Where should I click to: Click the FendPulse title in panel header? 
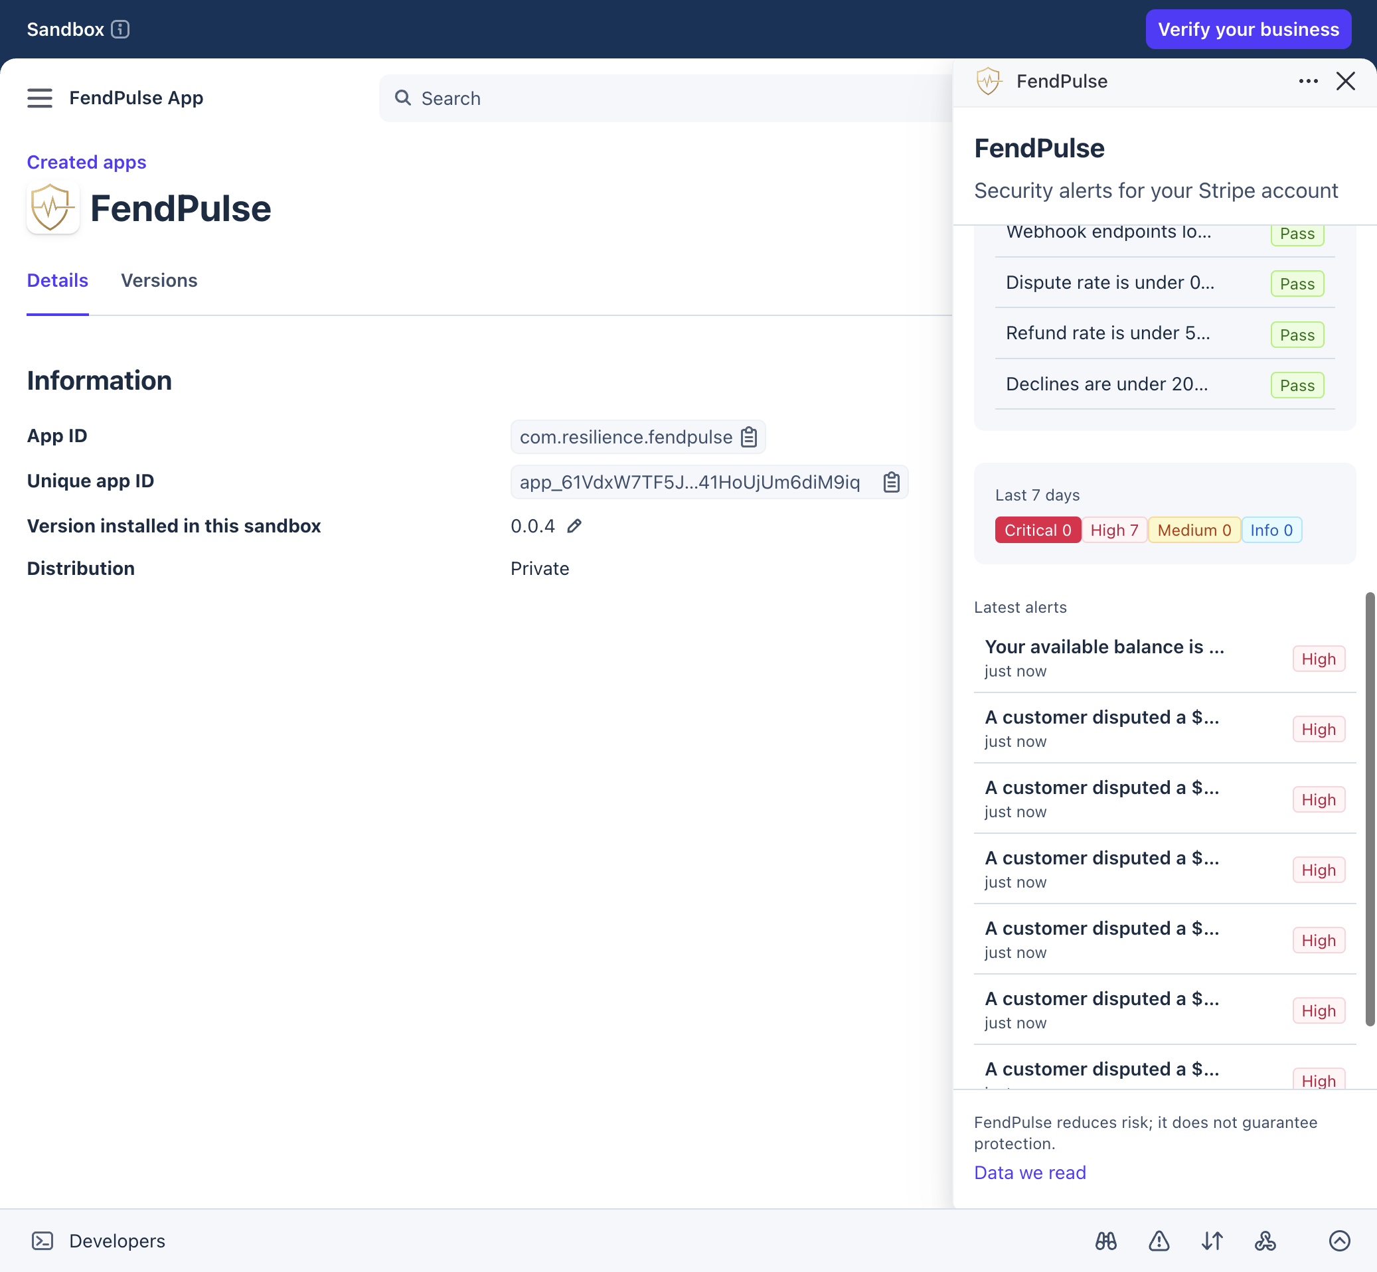tap(1062, 81)
